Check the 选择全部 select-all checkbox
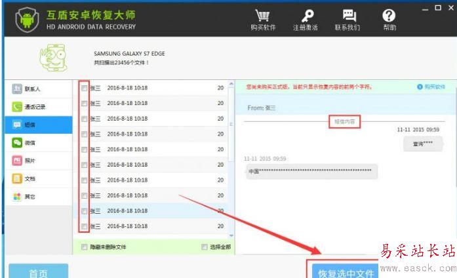This screenshot has width=457, height=278. (205, 247)
